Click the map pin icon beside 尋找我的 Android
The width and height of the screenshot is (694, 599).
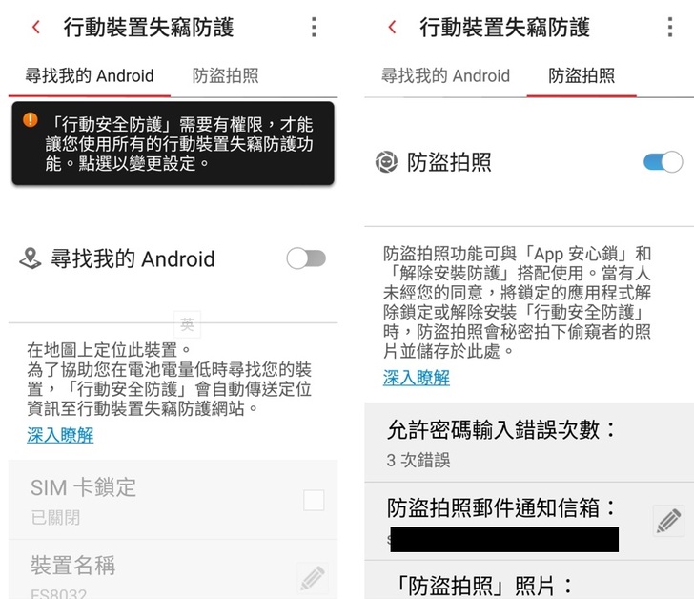(x=31, y=258)
